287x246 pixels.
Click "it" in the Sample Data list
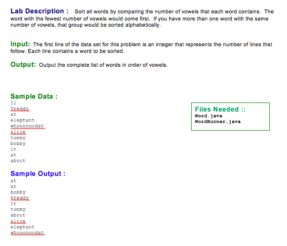[x=13, y=149]
